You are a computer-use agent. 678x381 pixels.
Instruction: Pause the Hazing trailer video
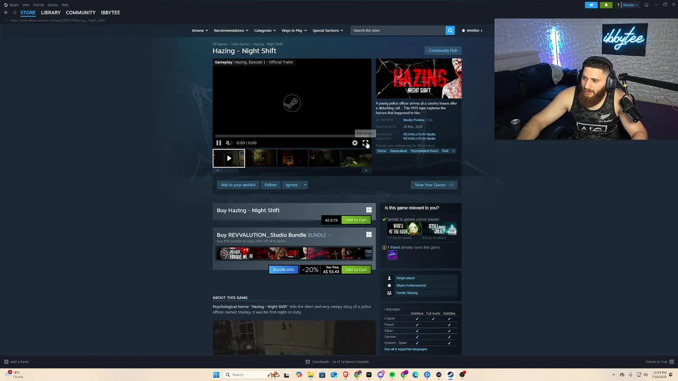pos(218,143)
